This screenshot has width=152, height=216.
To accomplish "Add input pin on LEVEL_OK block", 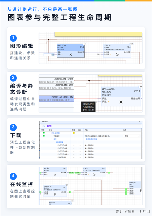I will [110, 54].
